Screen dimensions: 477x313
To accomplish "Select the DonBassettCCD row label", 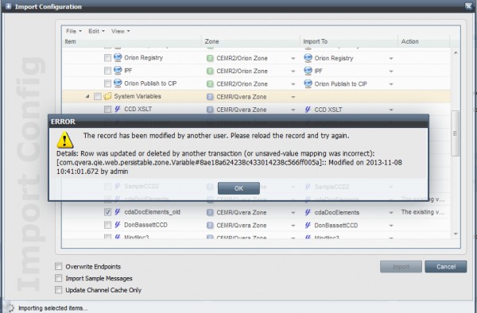I will (145, 225).
